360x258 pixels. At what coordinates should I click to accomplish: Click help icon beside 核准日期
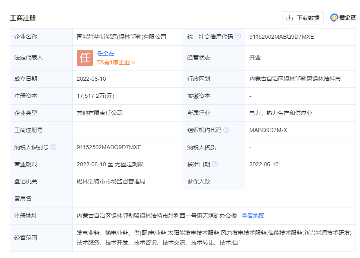pos(215,164)
